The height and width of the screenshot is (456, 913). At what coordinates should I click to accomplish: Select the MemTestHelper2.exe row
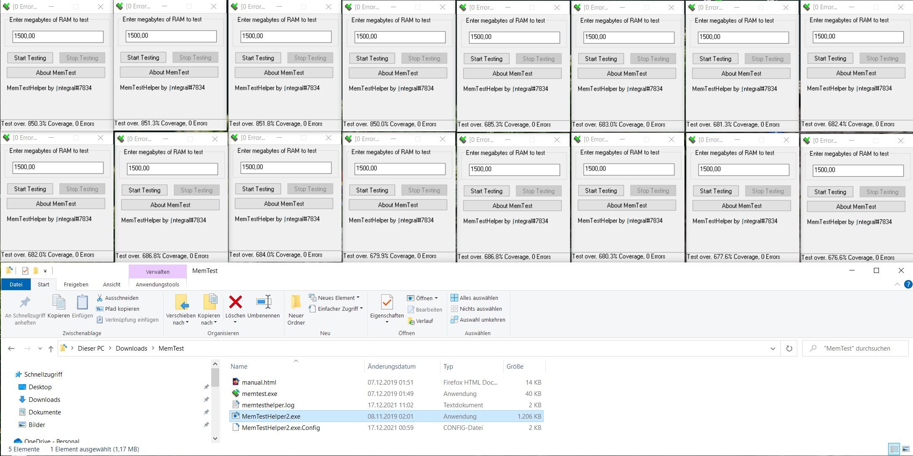click(x=386, y=416)
